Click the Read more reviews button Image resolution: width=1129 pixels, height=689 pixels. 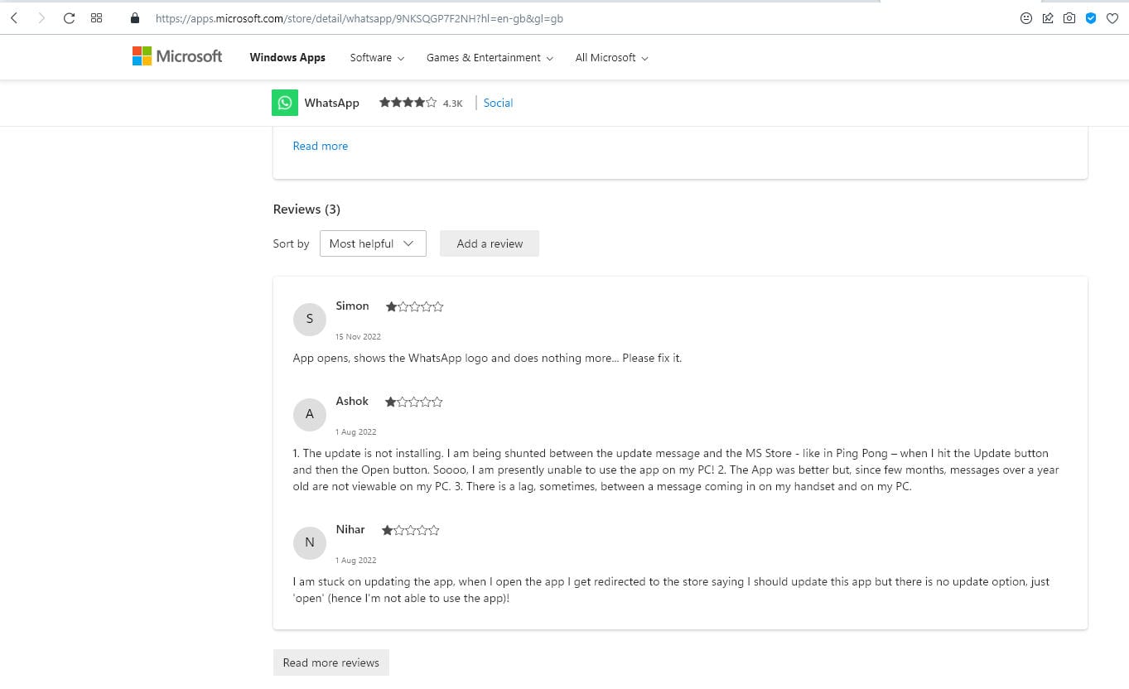click(x=330, y=662)
